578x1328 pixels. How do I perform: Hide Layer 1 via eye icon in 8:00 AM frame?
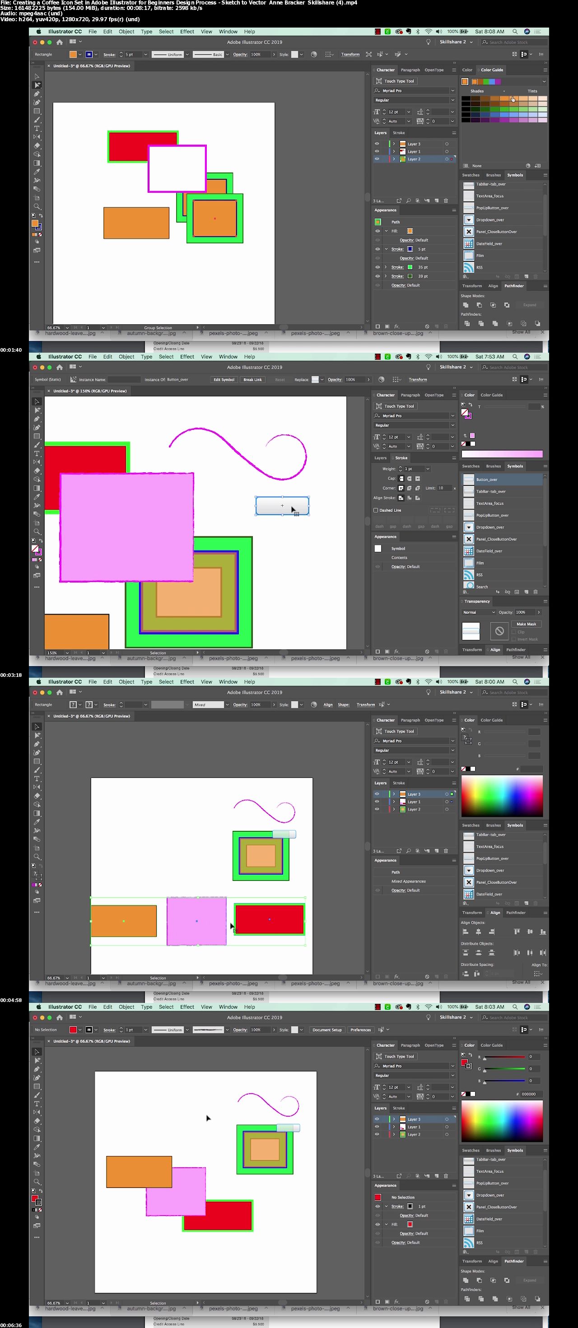[377, 801]
